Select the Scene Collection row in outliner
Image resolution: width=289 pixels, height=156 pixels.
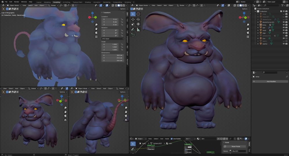coord(263,9)
